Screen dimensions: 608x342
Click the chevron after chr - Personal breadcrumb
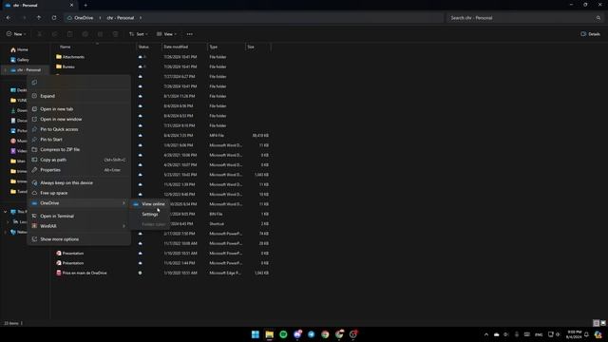[141, 18]
